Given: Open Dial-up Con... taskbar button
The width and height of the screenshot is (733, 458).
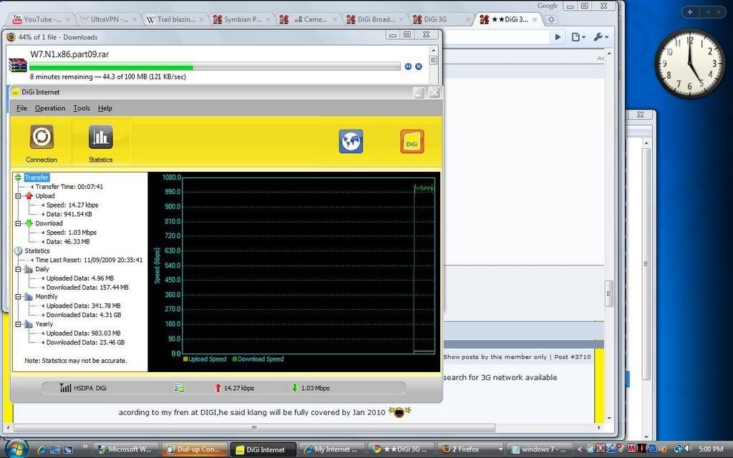Looking at the screenshot, I should [x=194, y=449].
